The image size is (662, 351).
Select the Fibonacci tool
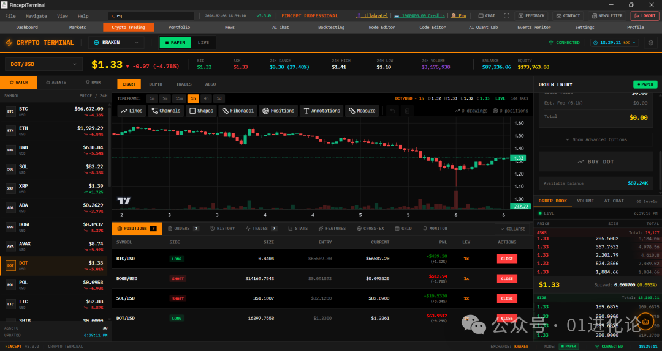click(x=238, y=111)
